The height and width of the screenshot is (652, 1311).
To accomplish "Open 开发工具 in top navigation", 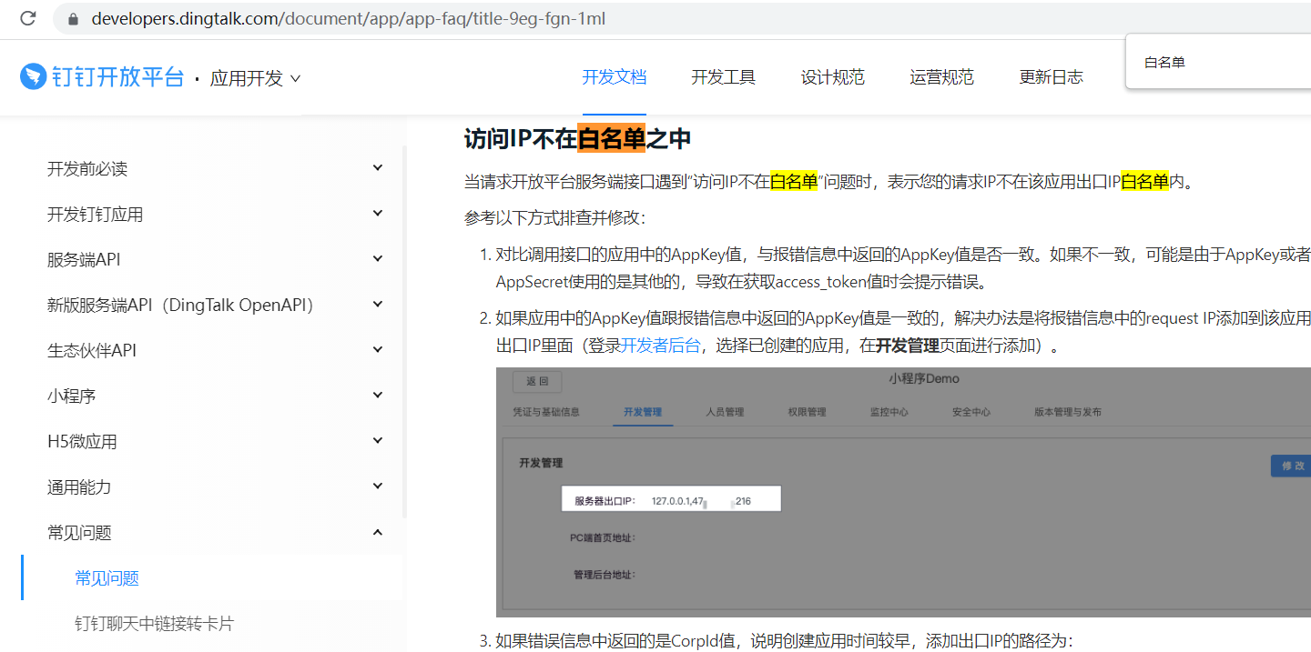I will pos(724,77).
